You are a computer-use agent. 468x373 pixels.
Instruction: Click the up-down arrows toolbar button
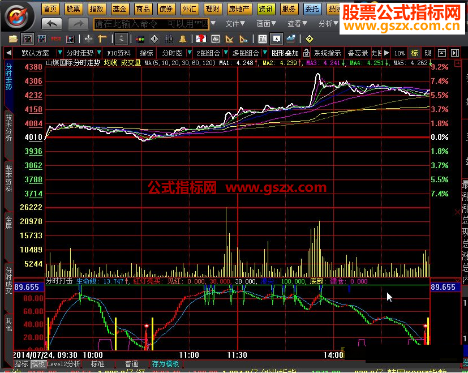121,39
